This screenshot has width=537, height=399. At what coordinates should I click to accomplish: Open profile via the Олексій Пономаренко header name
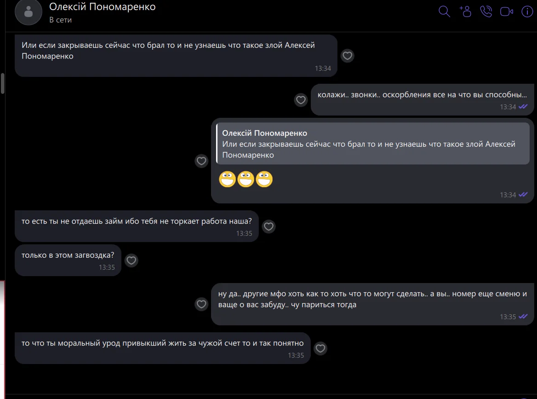pyautogui.click(x=102, y=7)
